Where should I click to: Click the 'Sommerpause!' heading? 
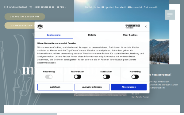[162, 75]
